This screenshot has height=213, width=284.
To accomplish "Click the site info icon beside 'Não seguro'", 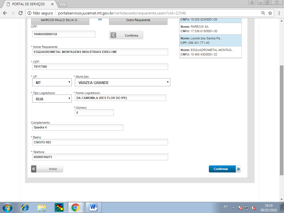I will pos(29,13).
